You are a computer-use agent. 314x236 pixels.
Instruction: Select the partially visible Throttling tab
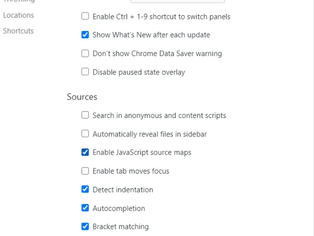18,2
